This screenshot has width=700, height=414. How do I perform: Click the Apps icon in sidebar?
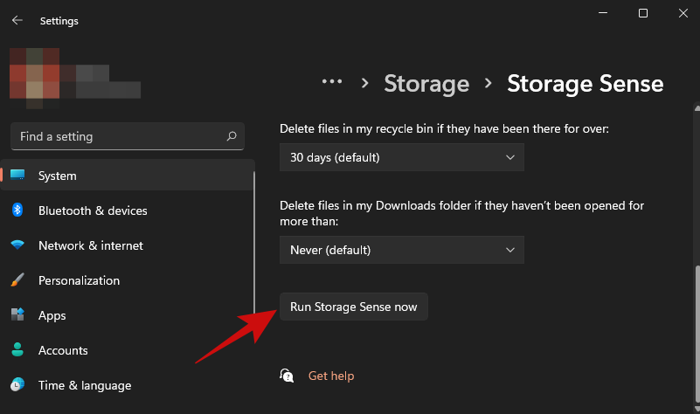(17, 315)
